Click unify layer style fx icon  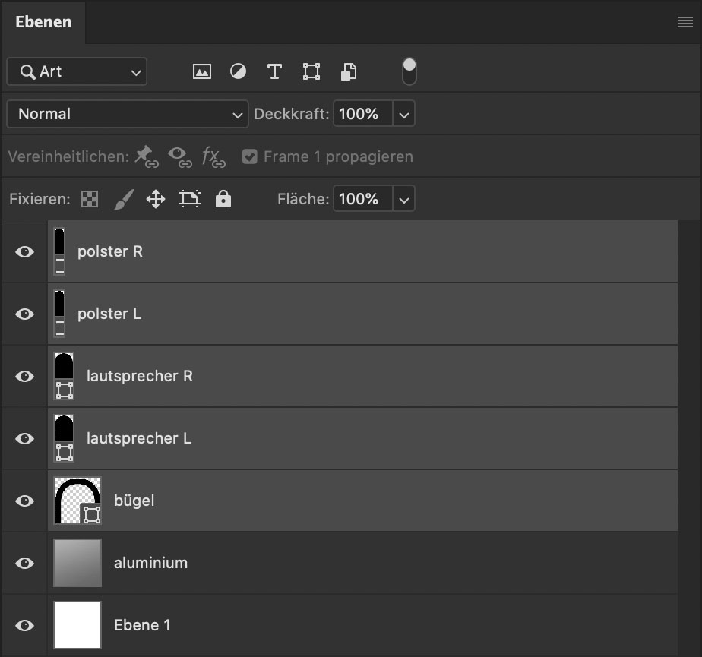[213, 156]
